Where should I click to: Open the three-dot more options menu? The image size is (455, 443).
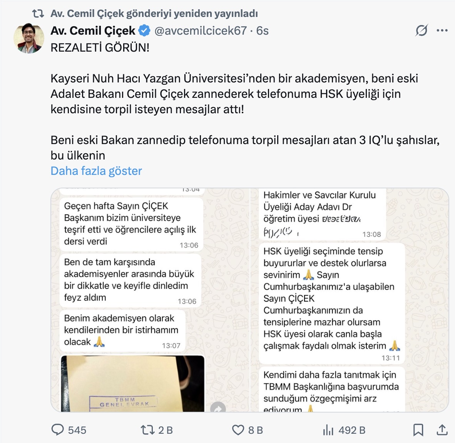click(x=442, y=30)
